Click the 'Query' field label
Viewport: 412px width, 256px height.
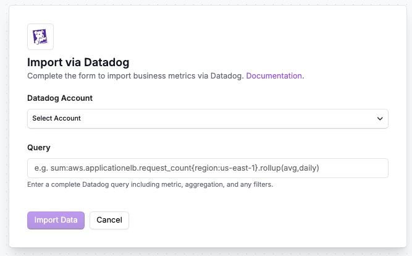pos(38,148)
